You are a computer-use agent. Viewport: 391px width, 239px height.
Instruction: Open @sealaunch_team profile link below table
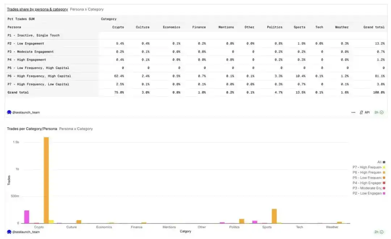(x=26, y=112)
